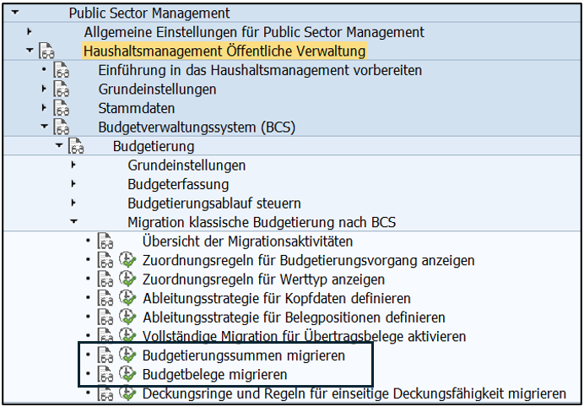This screenshot has height=407, width=584.
Task: Click Ableitungsstrategie für Belegpositionen definieren entry
Action: click(294, 317)
